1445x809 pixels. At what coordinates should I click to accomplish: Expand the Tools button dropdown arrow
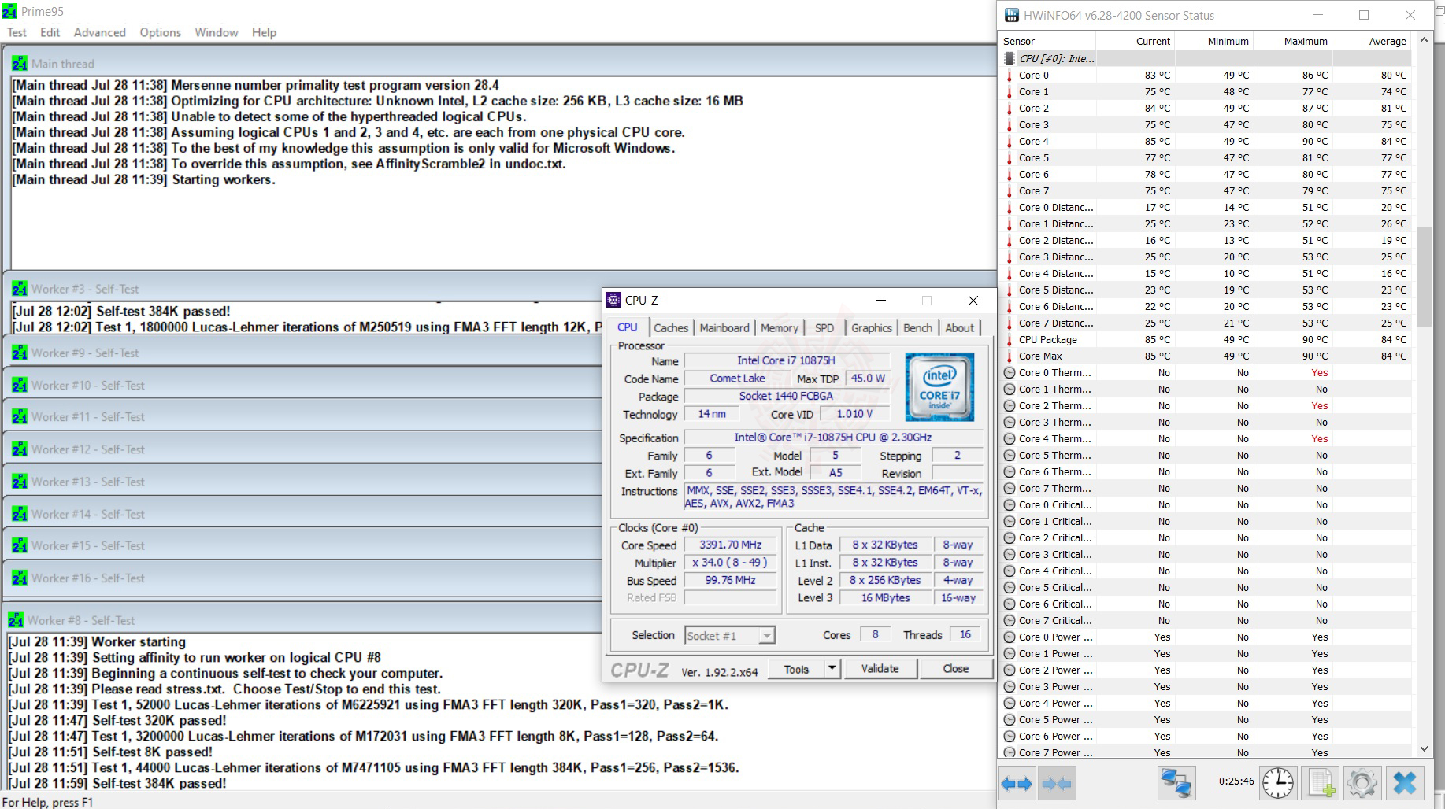pos(832,669)
